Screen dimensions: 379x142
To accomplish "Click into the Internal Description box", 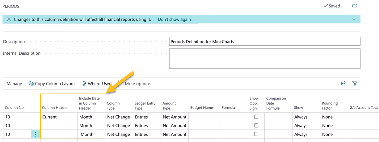I will [x=264, y=58].
